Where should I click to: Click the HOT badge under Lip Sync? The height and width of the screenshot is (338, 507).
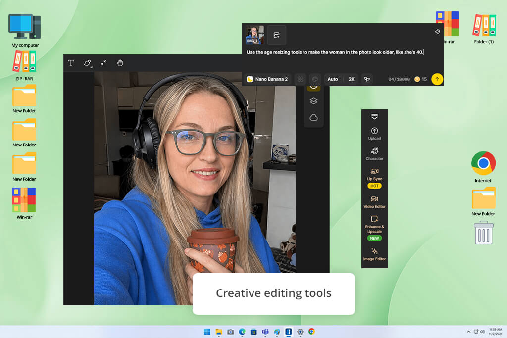374,186
